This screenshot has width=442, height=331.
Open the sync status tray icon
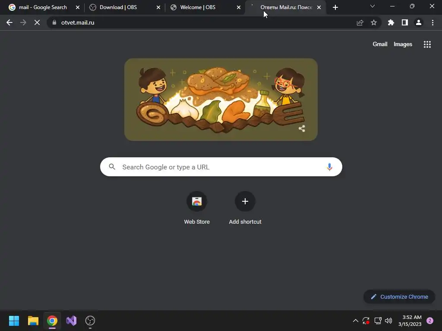pos(366,321)
